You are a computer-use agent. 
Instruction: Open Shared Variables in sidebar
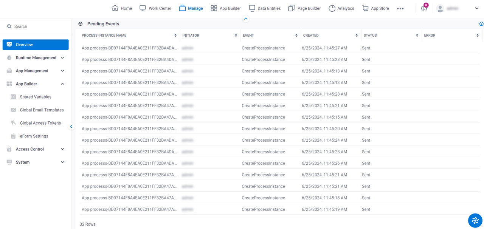(36, 97)
